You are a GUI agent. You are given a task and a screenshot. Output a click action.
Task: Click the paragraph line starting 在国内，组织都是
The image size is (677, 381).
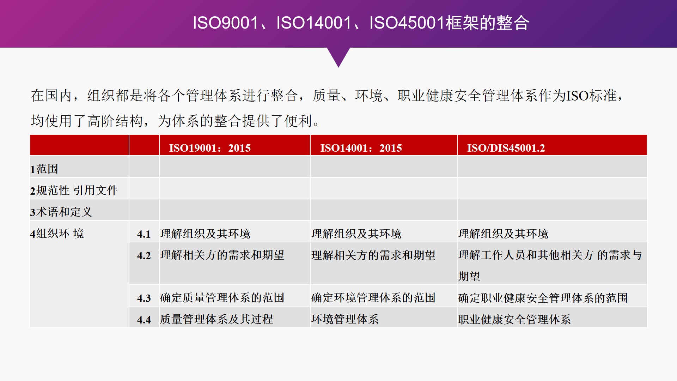click(327, 96)
